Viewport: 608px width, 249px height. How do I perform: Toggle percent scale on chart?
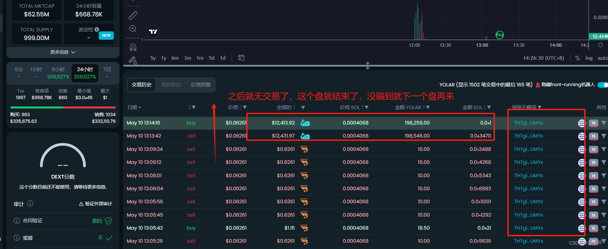(x=577, y=58)
